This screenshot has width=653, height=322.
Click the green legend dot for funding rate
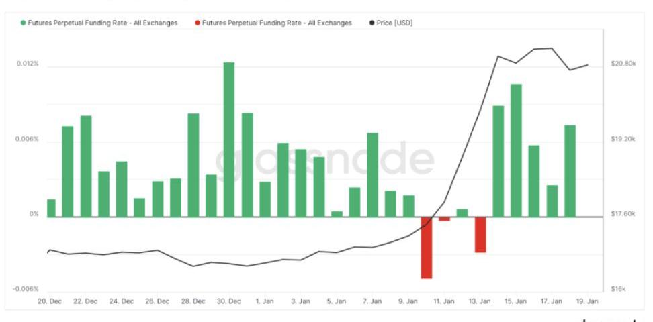click(x=23, y=23)
